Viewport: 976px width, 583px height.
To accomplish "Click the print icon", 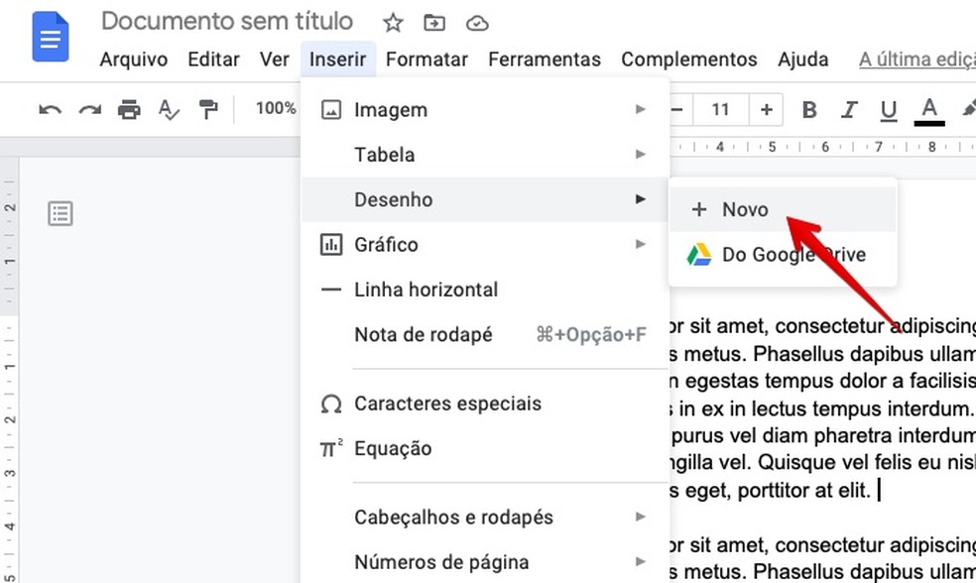I will pyautogui.click(x=129, y=109).
